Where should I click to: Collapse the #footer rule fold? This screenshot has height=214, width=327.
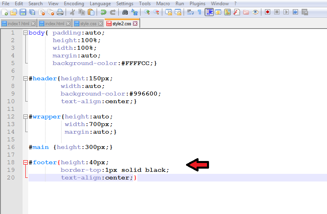point(25,163)
